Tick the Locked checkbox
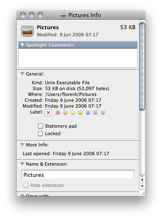The width and height of the screenshot is (162, 219). point(40,133)
